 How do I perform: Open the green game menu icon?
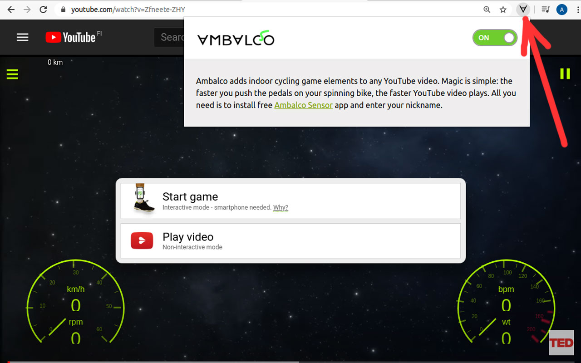point(12,74)
